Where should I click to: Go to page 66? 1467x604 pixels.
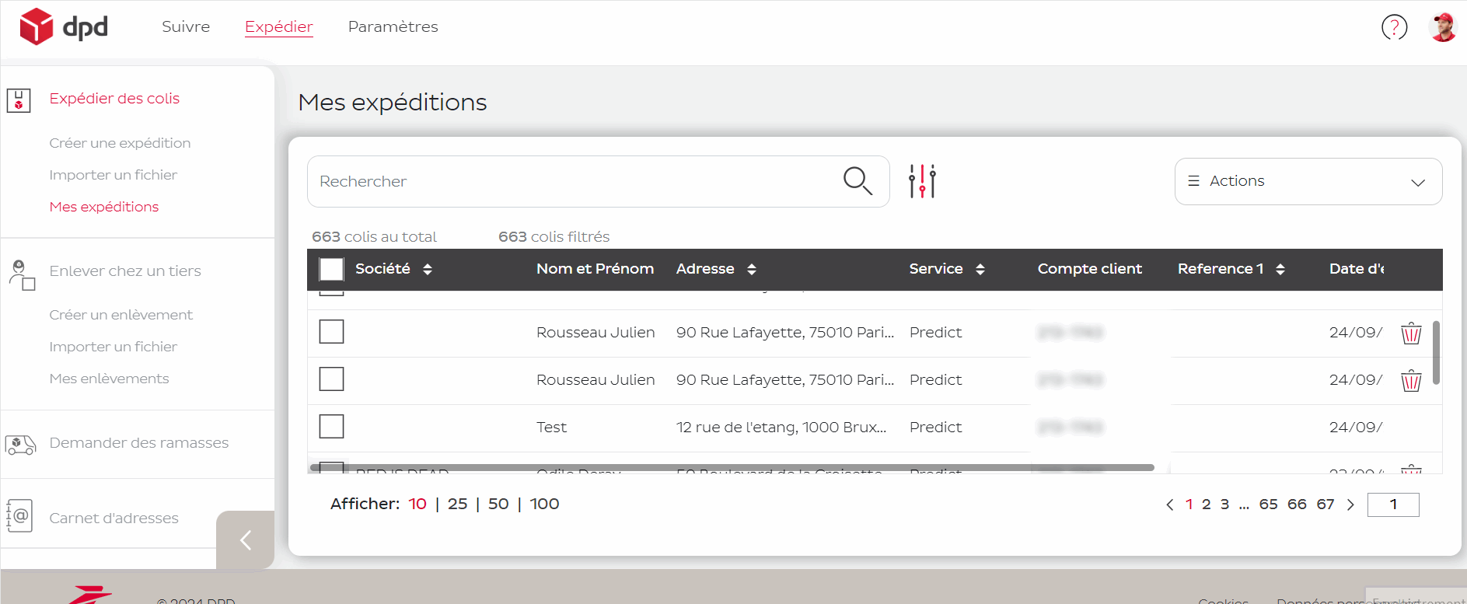(1297, 504)
